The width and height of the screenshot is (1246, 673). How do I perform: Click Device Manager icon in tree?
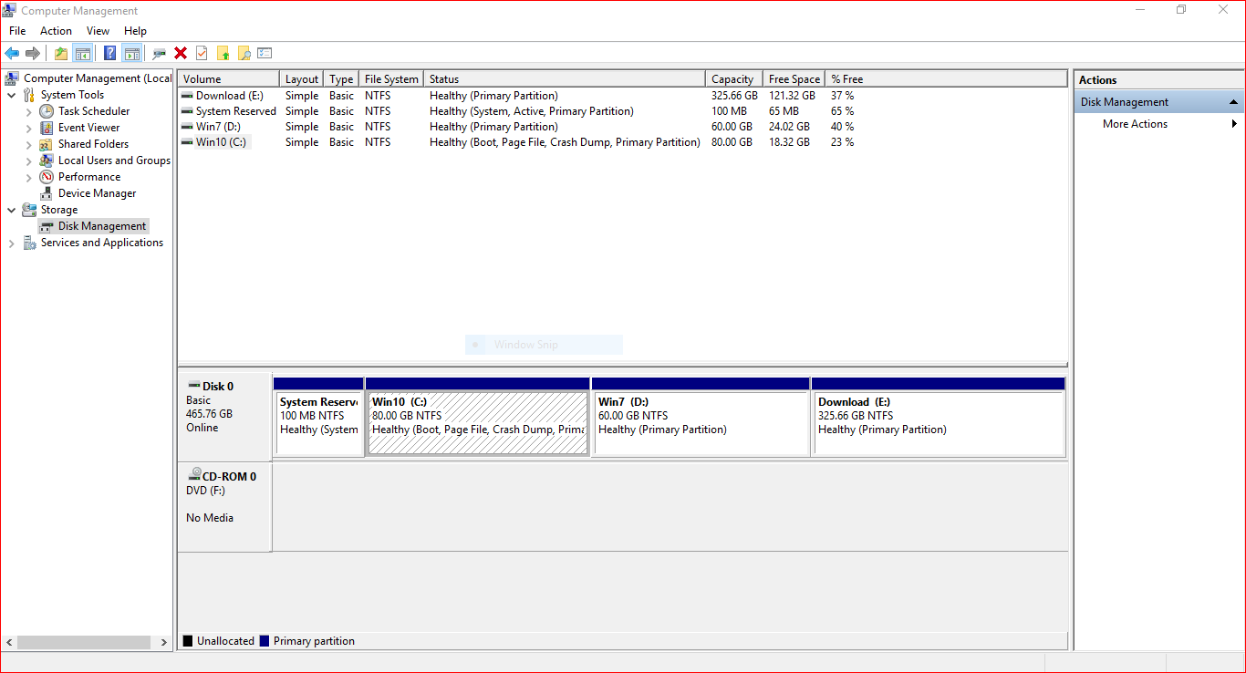point(47,193)
